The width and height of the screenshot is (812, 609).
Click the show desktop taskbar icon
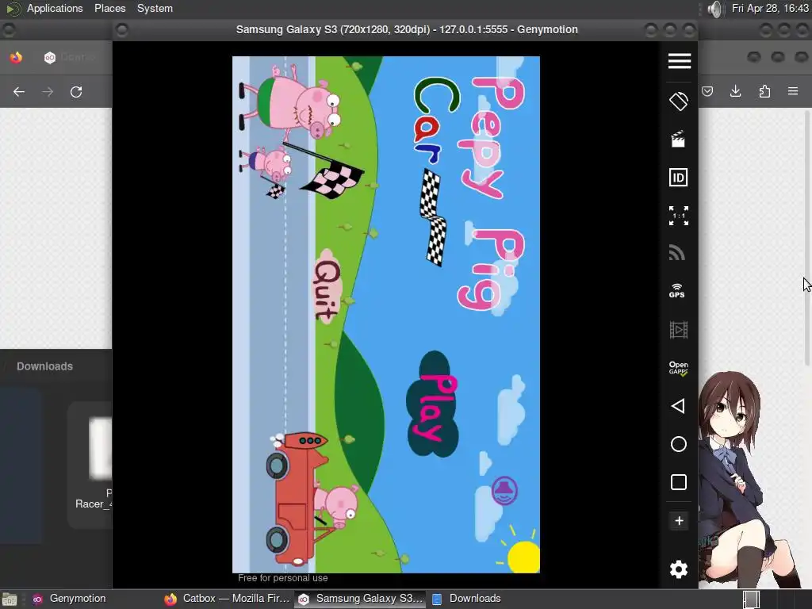coord(10,599)
